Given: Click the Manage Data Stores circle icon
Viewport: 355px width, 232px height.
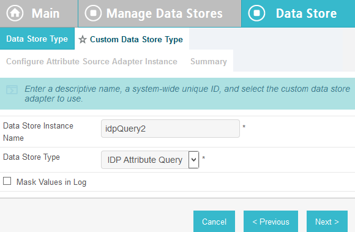Looking at the screenshot, I should tap(93, 13).
